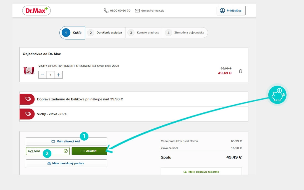Click the Spolu total label
This screenshot has height=190, width=304.
point(166,157)
